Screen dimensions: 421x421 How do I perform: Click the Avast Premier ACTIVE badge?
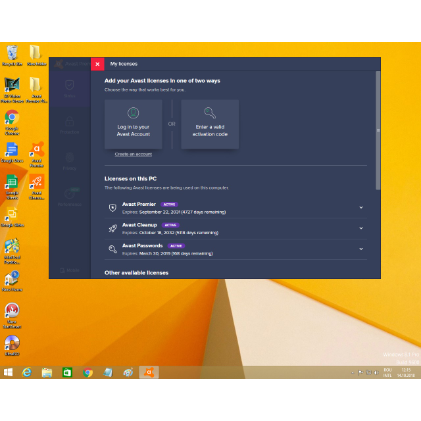[170, 205]
